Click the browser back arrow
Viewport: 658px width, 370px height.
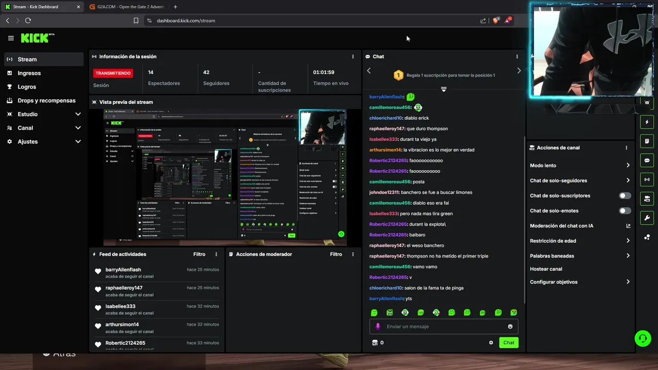pyautogui.click(x=7, y=21)
